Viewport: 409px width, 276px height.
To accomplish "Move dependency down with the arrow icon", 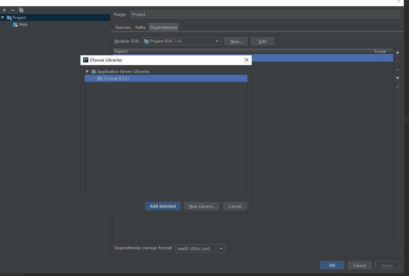I will click(398, 78).
